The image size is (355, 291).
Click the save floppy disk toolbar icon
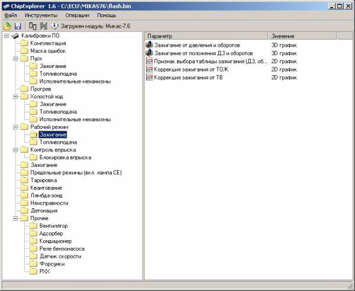(18, 26)
